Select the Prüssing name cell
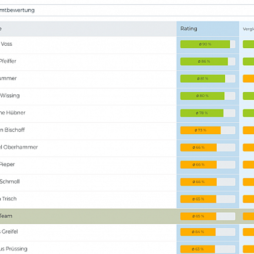The image size is (254, 254). tap(88, 248)
